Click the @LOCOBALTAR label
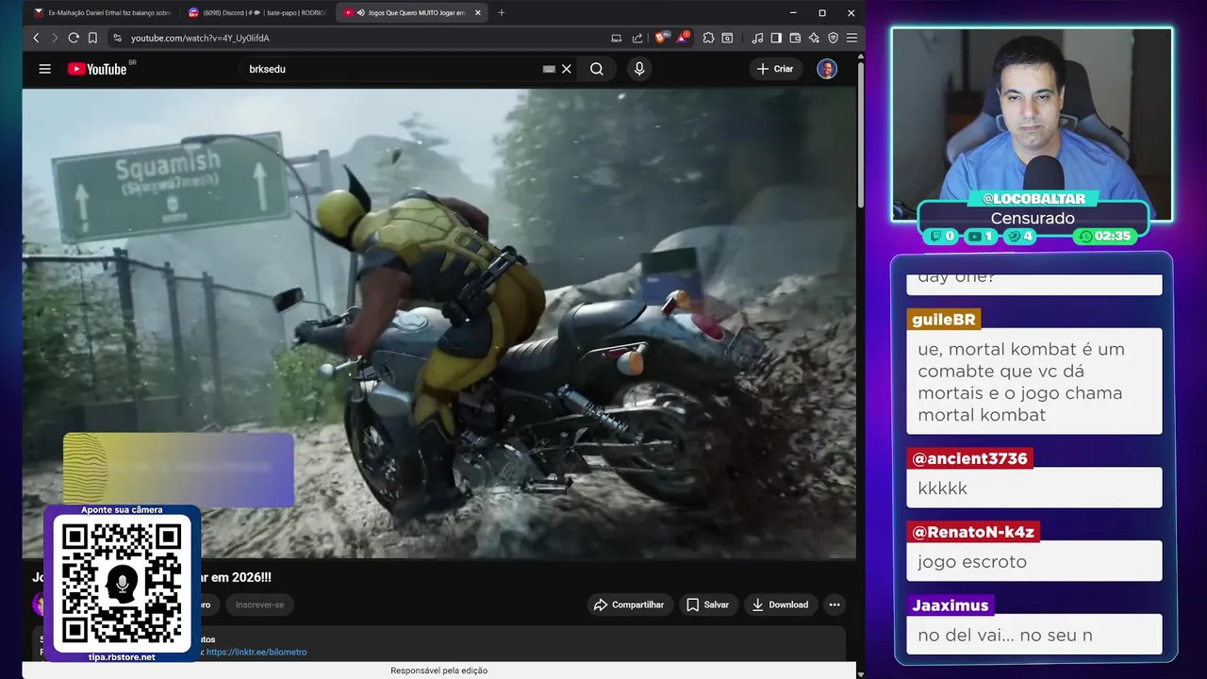Screen dimensions: 1207x679 point(1033,199)
